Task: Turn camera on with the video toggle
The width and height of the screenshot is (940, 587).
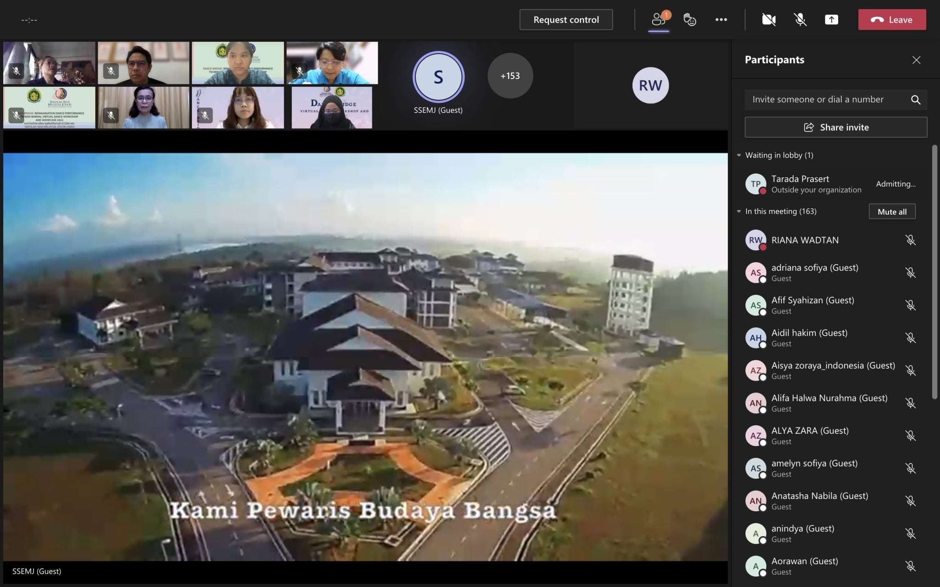Action: coord(768,20)
